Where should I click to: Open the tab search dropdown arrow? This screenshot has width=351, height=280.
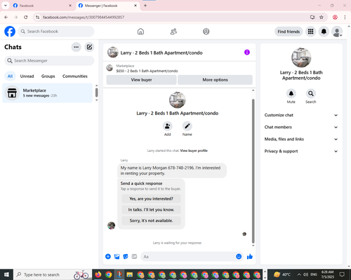(x=6, y=6)
